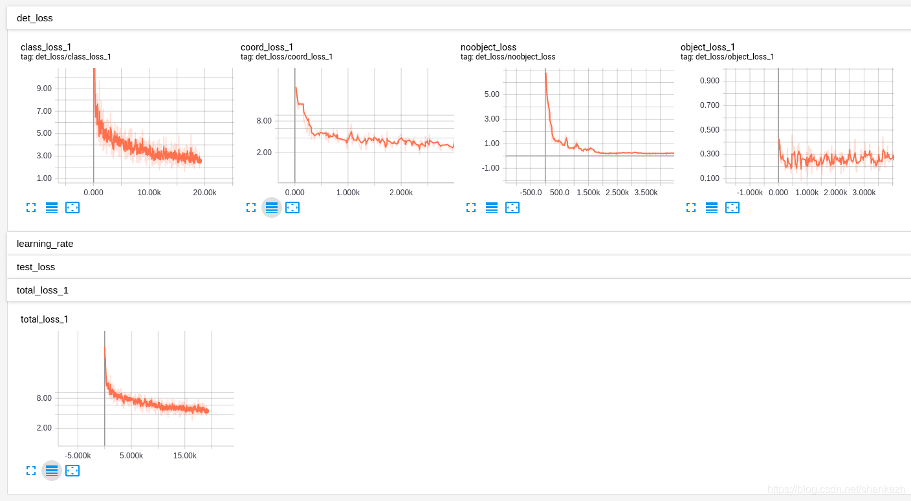Click the noobject_loss line chart plot

[x=589, y=125]
